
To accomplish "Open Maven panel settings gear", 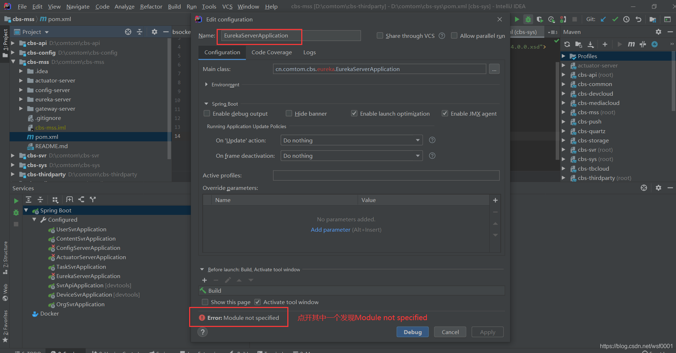I will 659,32.
